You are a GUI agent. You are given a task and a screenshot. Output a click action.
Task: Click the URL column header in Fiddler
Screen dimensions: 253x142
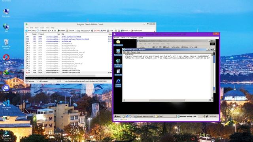click(63, 34)
